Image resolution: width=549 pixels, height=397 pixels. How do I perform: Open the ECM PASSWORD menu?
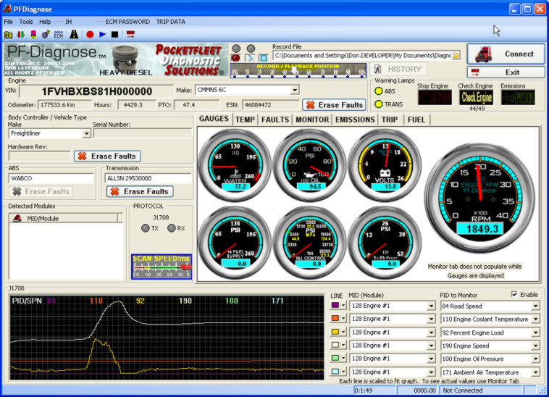127,22
